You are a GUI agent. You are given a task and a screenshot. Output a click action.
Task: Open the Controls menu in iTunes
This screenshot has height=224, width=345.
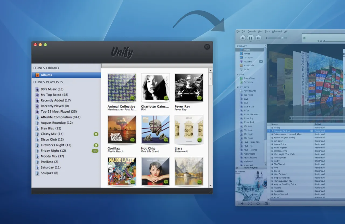point(251,31)
